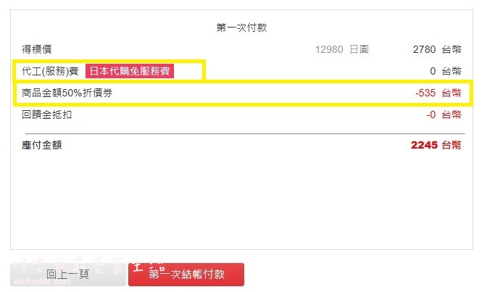Image resolution: width=487 pixels, height=292 pixels.
Task: Click the 商品金額50%折價券 coupon label
Action: tap(67, 93)
